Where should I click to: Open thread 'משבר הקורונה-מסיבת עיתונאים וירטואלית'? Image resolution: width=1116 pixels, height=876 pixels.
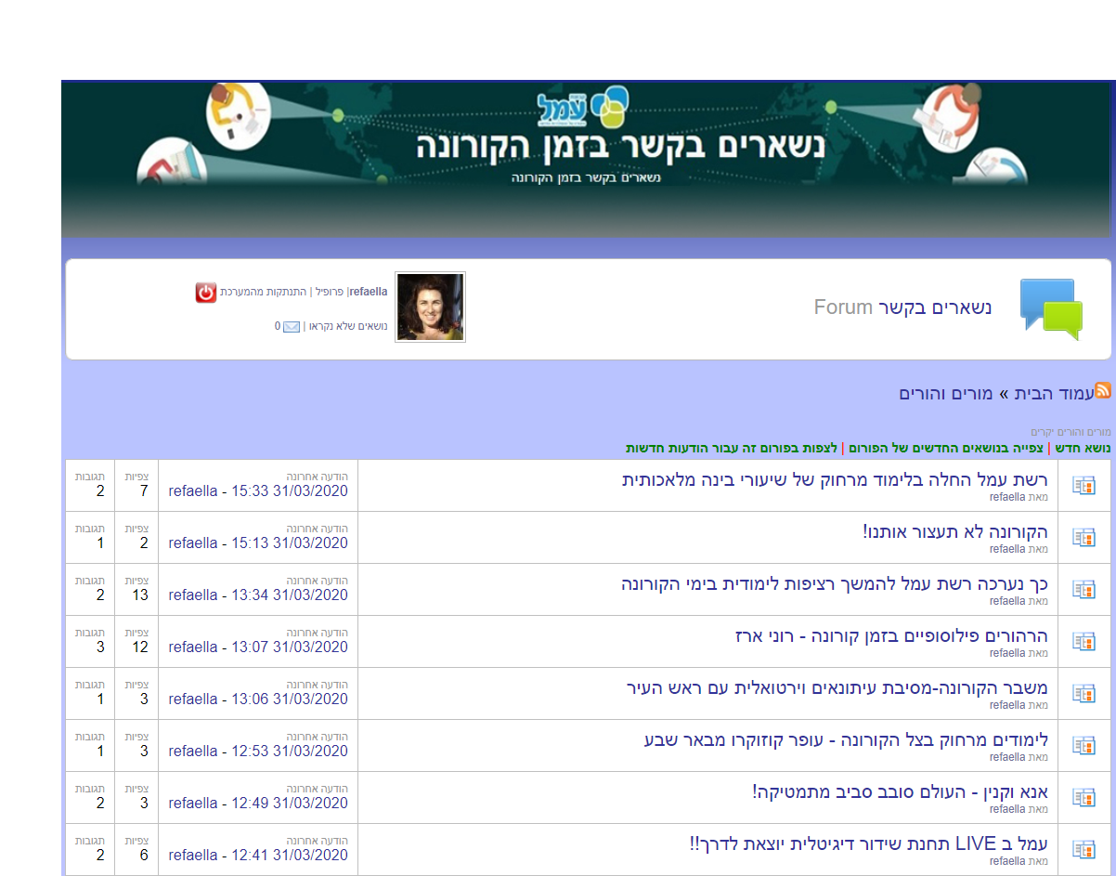click(x=837, y=688)
